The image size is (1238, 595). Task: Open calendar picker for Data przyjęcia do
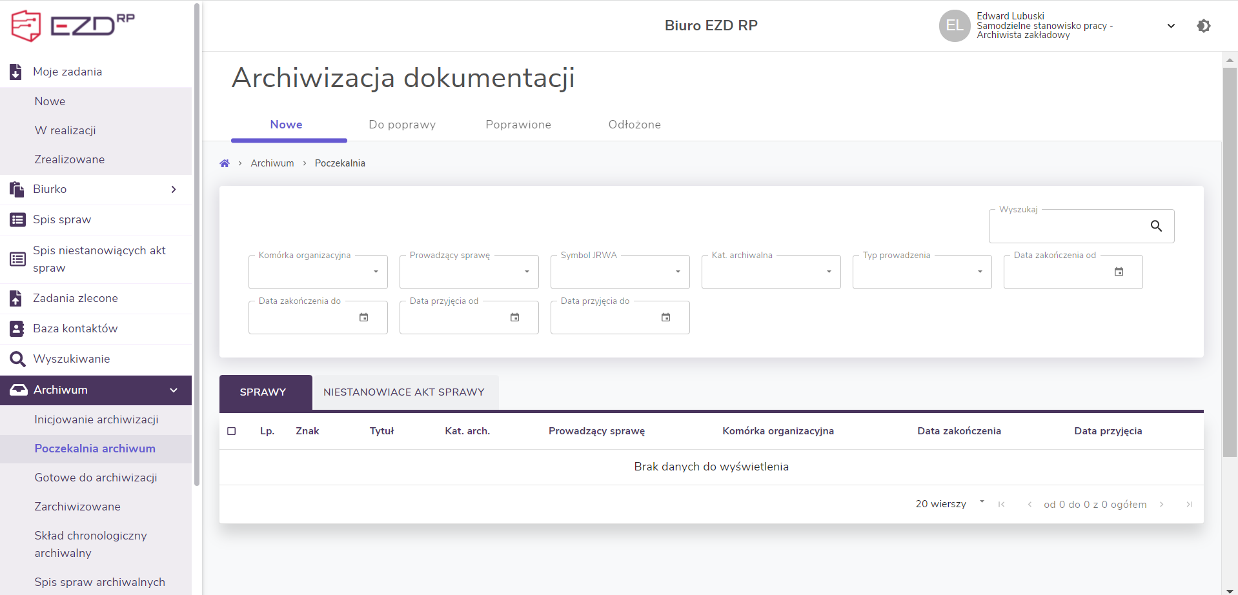[665, 318]
